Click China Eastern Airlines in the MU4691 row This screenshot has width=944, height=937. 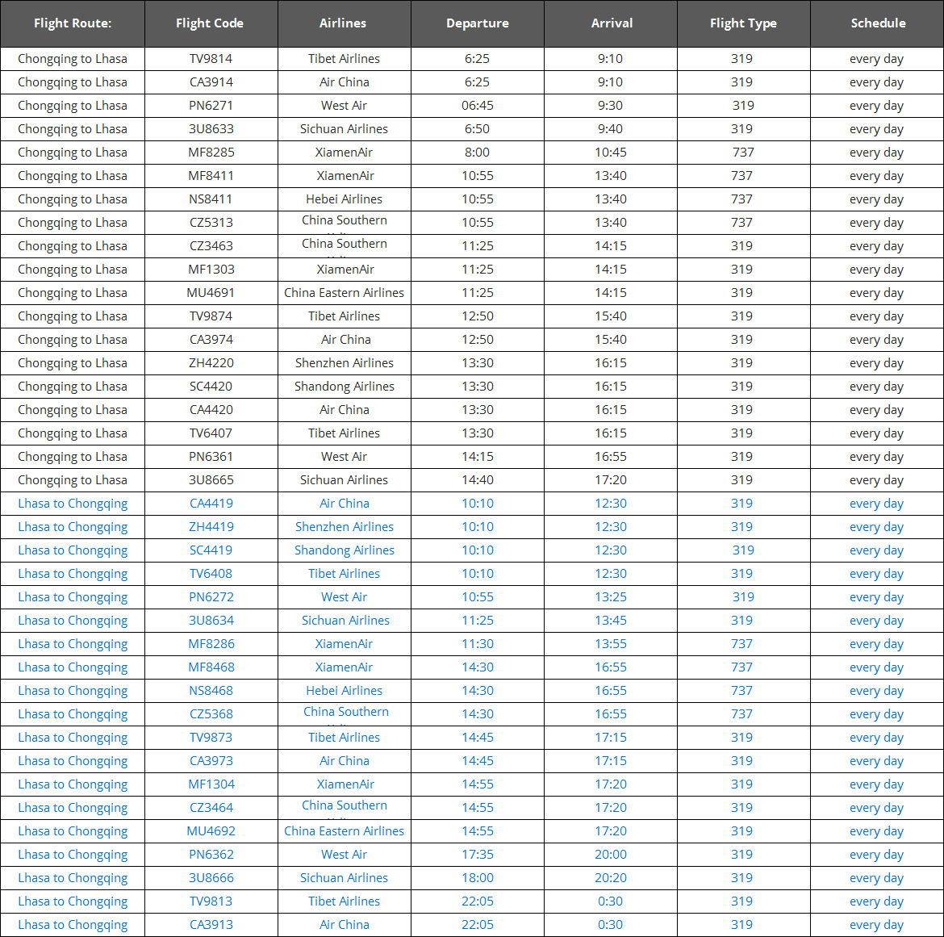click(x=345, y=293)
